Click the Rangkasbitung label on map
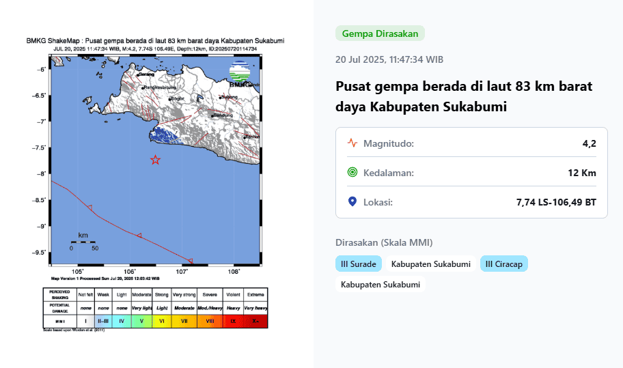The height and width of the screenshot is (368, 623). (159, 87)
